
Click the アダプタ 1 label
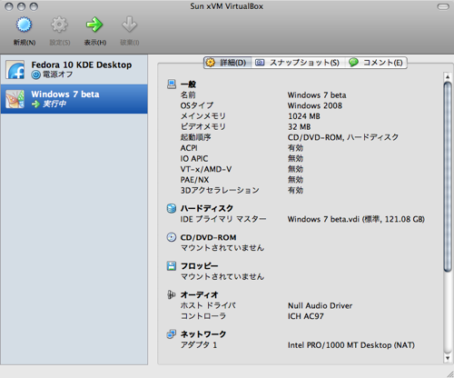tap(199, 345)
